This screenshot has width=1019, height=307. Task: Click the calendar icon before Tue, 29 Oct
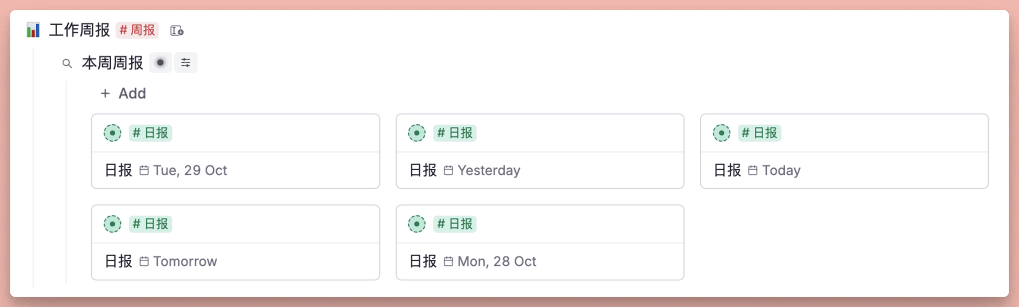click(x=144, y=171)
